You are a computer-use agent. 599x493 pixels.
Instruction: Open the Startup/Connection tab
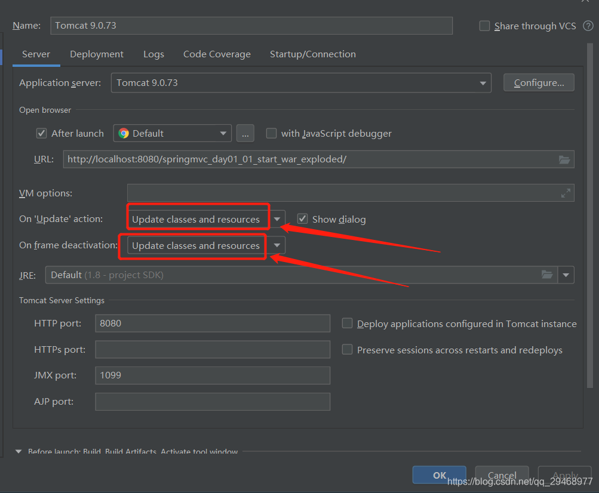coord(313,54)
